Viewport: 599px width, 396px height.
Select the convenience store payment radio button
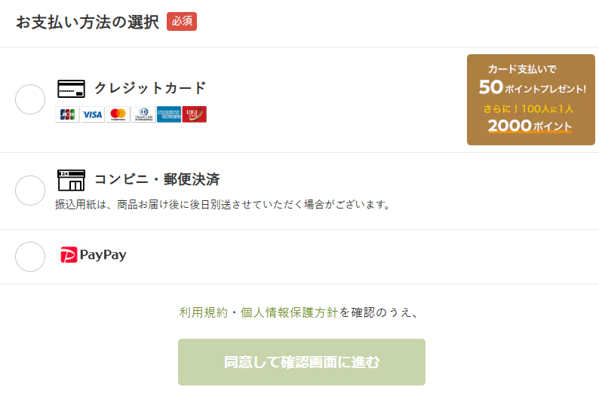[30, 190]
